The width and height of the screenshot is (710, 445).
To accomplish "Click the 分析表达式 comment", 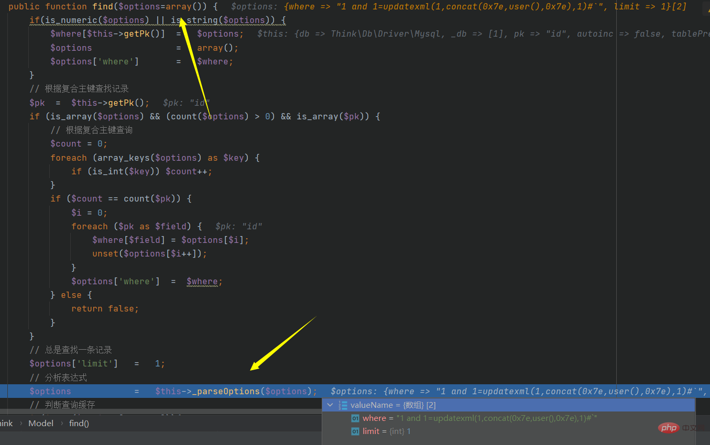I will (58, 377).
